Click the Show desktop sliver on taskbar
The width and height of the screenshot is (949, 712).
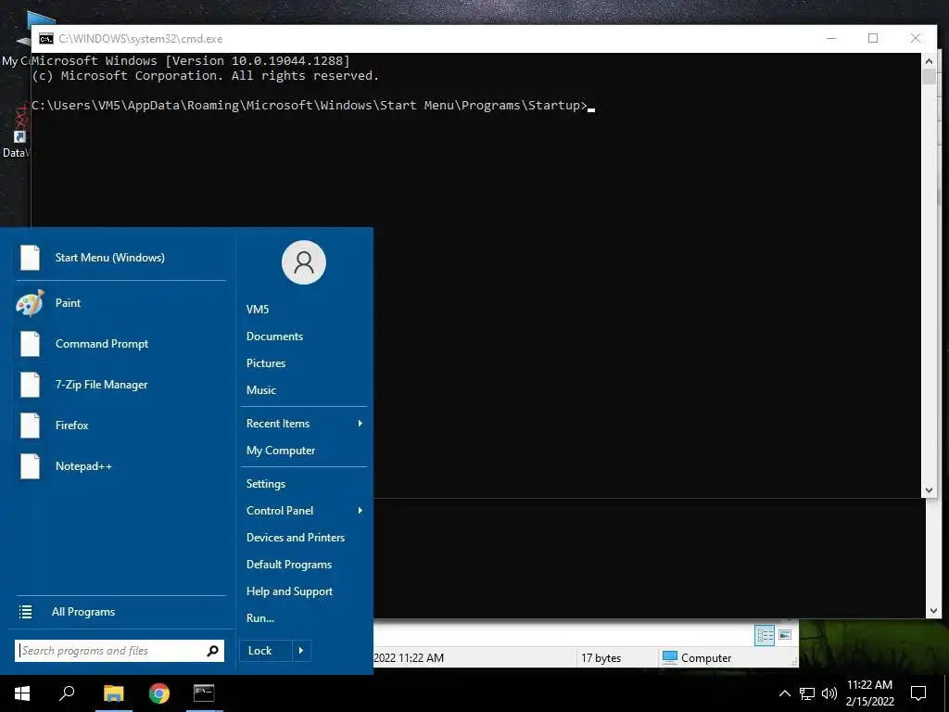[x=946, y=693]
